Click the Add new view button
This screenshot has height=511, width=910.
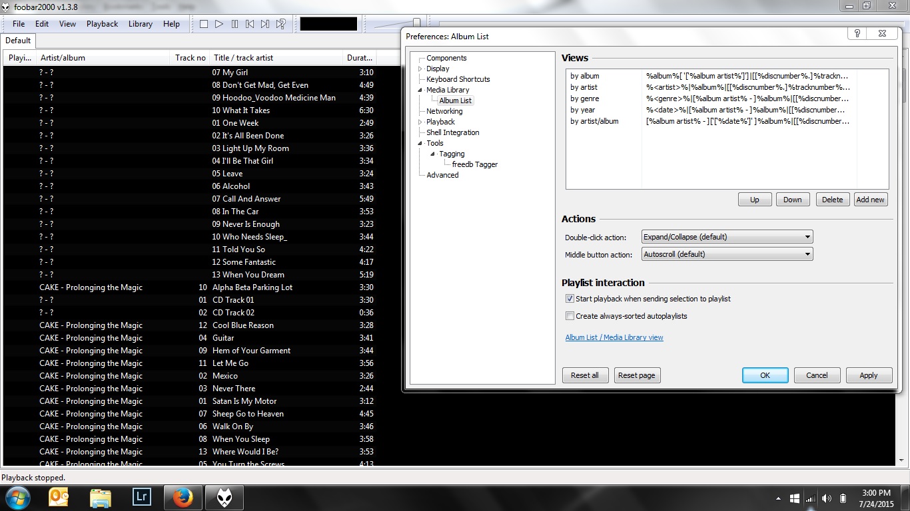pyautogui.click(x=871, y=200)
